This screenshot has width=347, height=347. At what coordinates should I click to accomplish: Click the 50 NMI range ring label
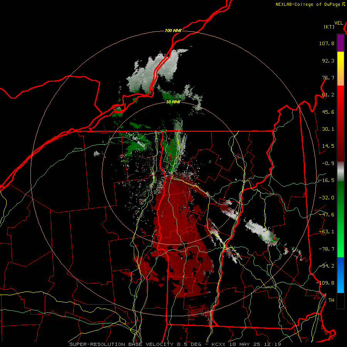tap(173, 102)
